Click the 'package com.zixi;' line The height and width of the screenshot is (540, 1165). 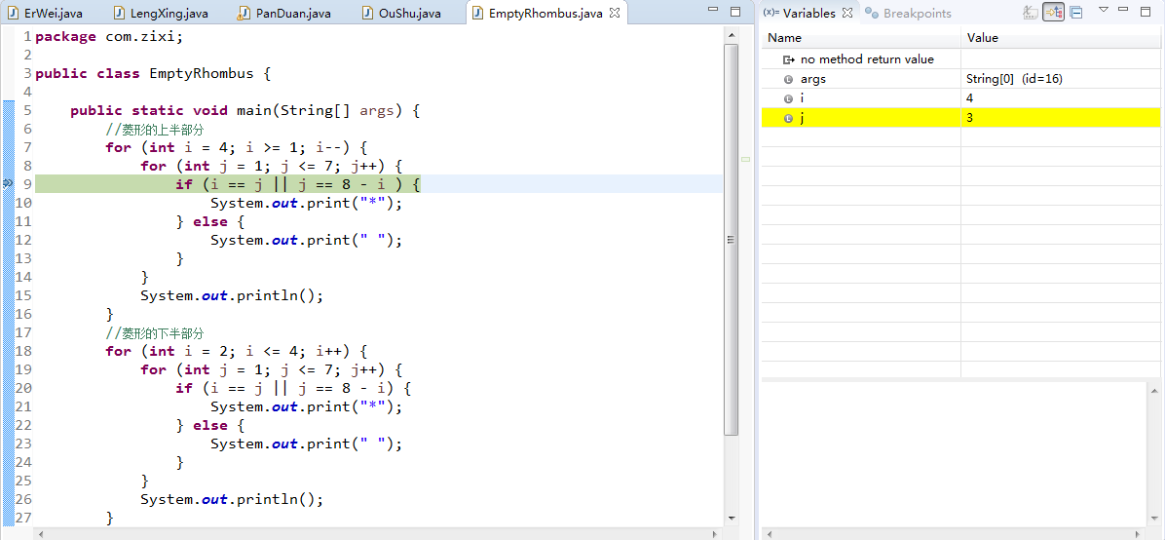pyautogui.click(x=108, y=36)
